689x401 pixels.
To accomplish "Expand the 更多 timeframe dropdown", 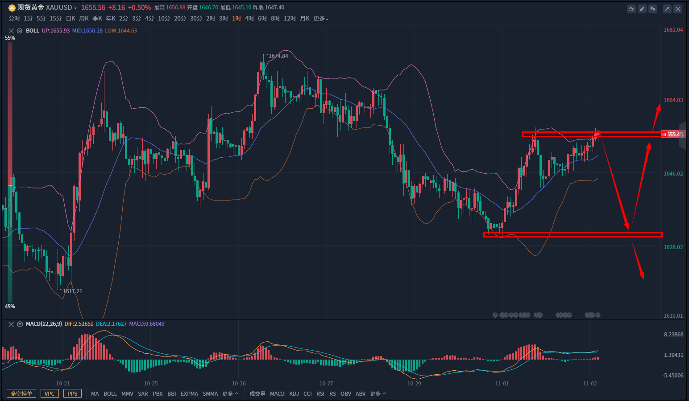I will point(321,19).
